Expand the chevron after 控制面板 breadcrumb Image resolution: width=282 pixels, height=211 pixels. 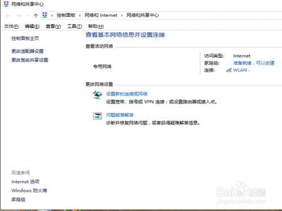[80, 15]
